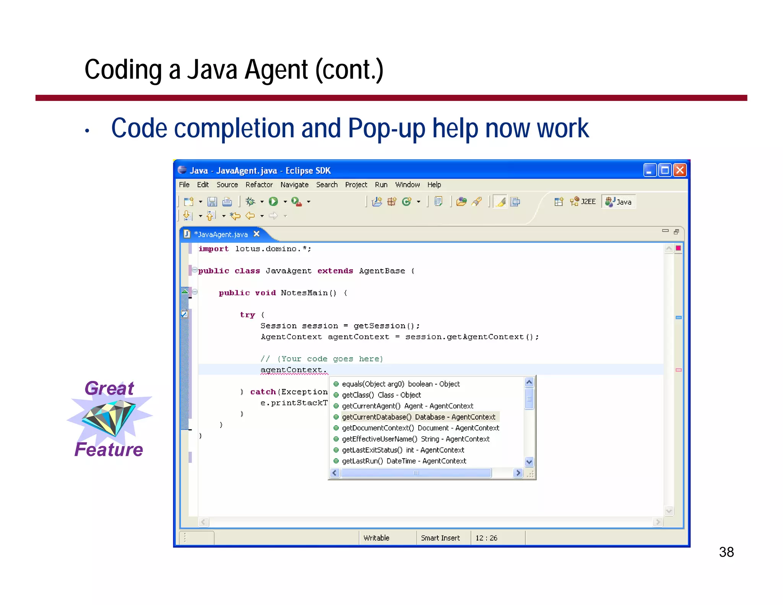Close the JavaAgent.java editor tab
The width and height of the screenshot is (783, 605).
tap(257, 234)
